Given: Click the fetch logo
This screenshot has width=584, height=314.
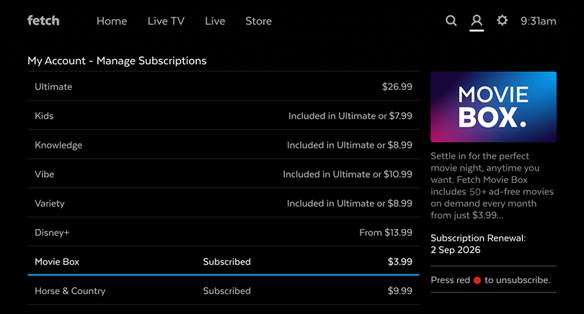Looking at the screenshot, I should click(x=43, y=20).
